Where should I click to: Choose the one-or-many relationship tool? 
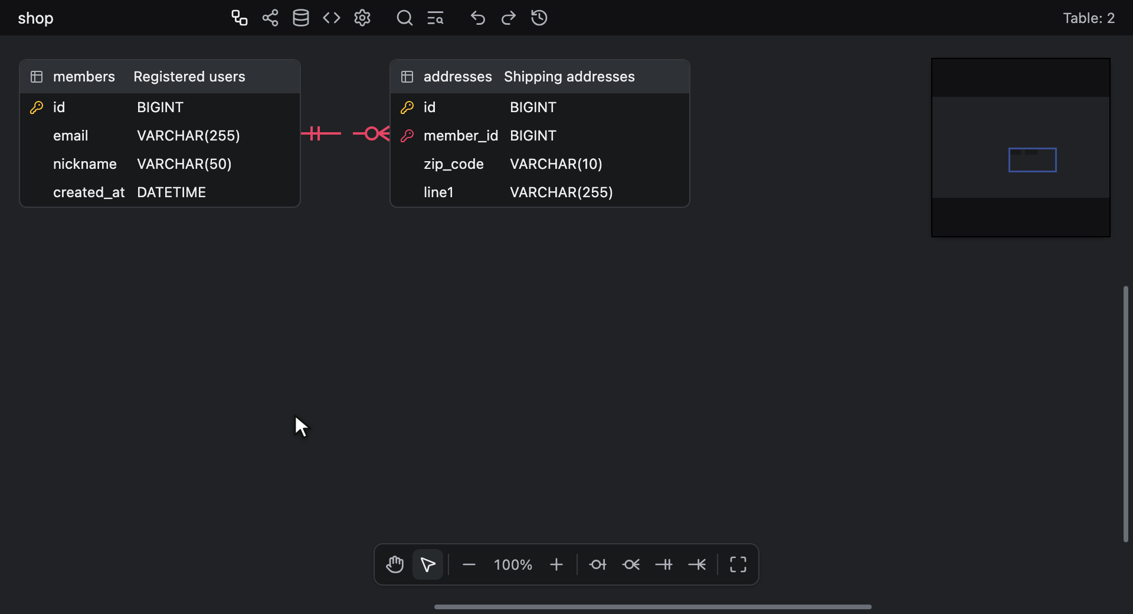697,564
